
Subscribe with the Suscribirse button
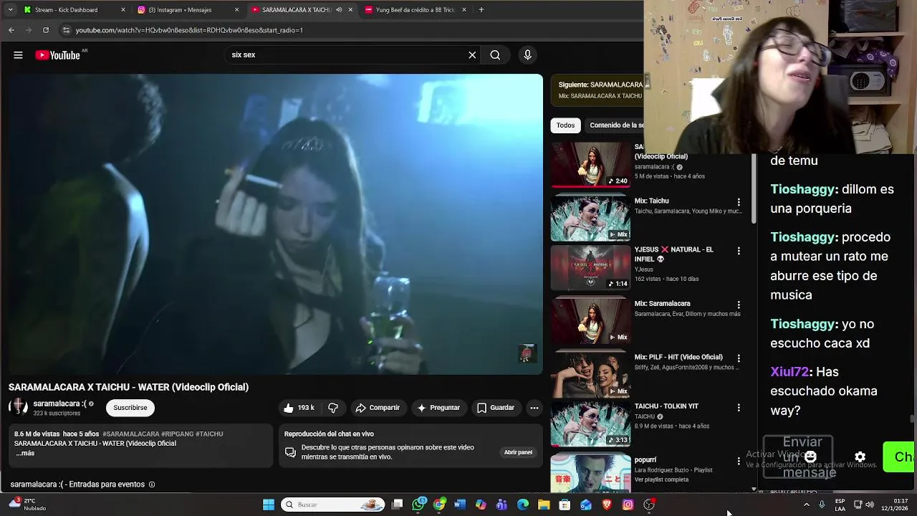tap(130, 408)
